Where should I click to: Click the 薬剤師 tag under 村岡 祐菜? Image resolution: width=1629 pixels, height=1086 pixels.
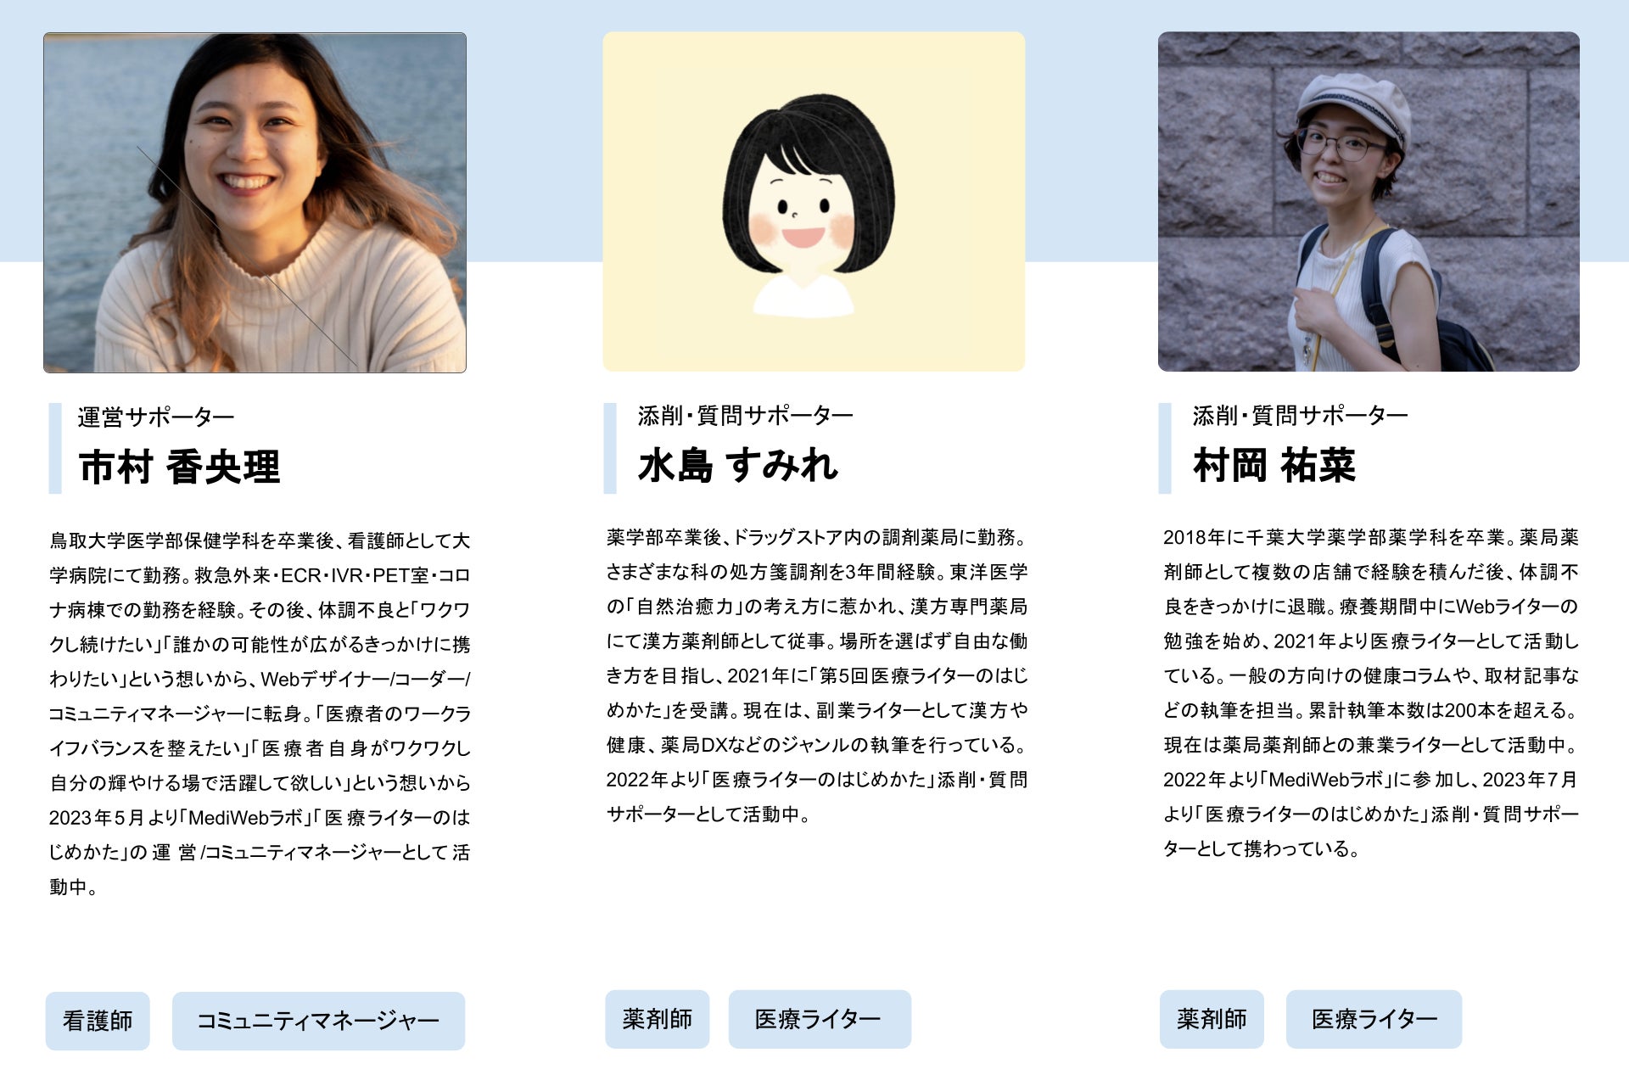click(1212, 1019)
